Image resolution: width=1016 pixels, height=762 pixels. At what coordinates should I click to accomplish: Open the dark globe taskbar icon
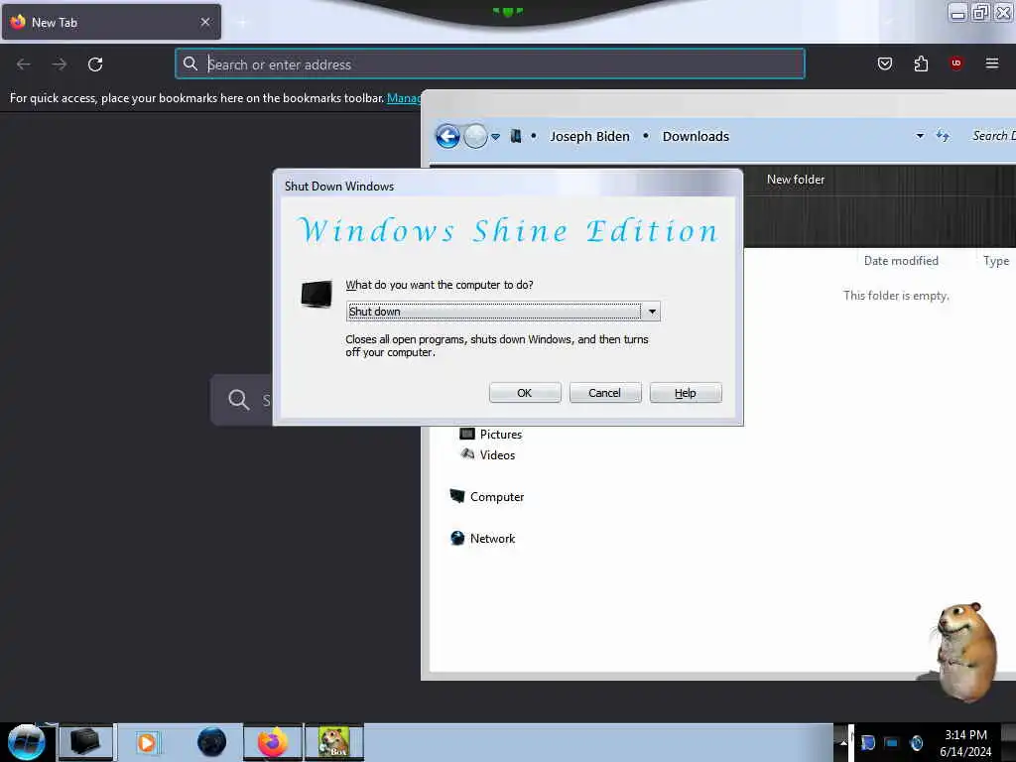[x=212, y=742]
